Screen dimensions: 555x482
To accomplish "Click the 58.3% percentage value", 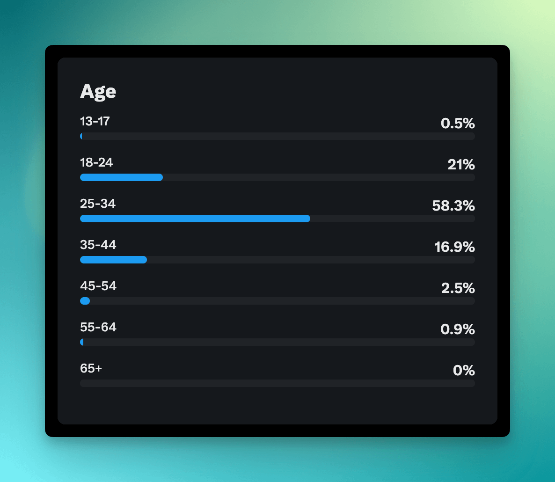I will coord(453,205).
